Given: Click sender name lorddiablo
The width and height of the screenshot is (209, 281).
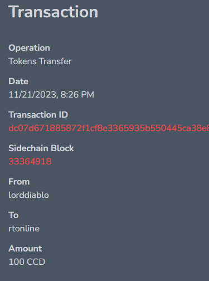Looking at the screenshot, I should coord(29,195).
